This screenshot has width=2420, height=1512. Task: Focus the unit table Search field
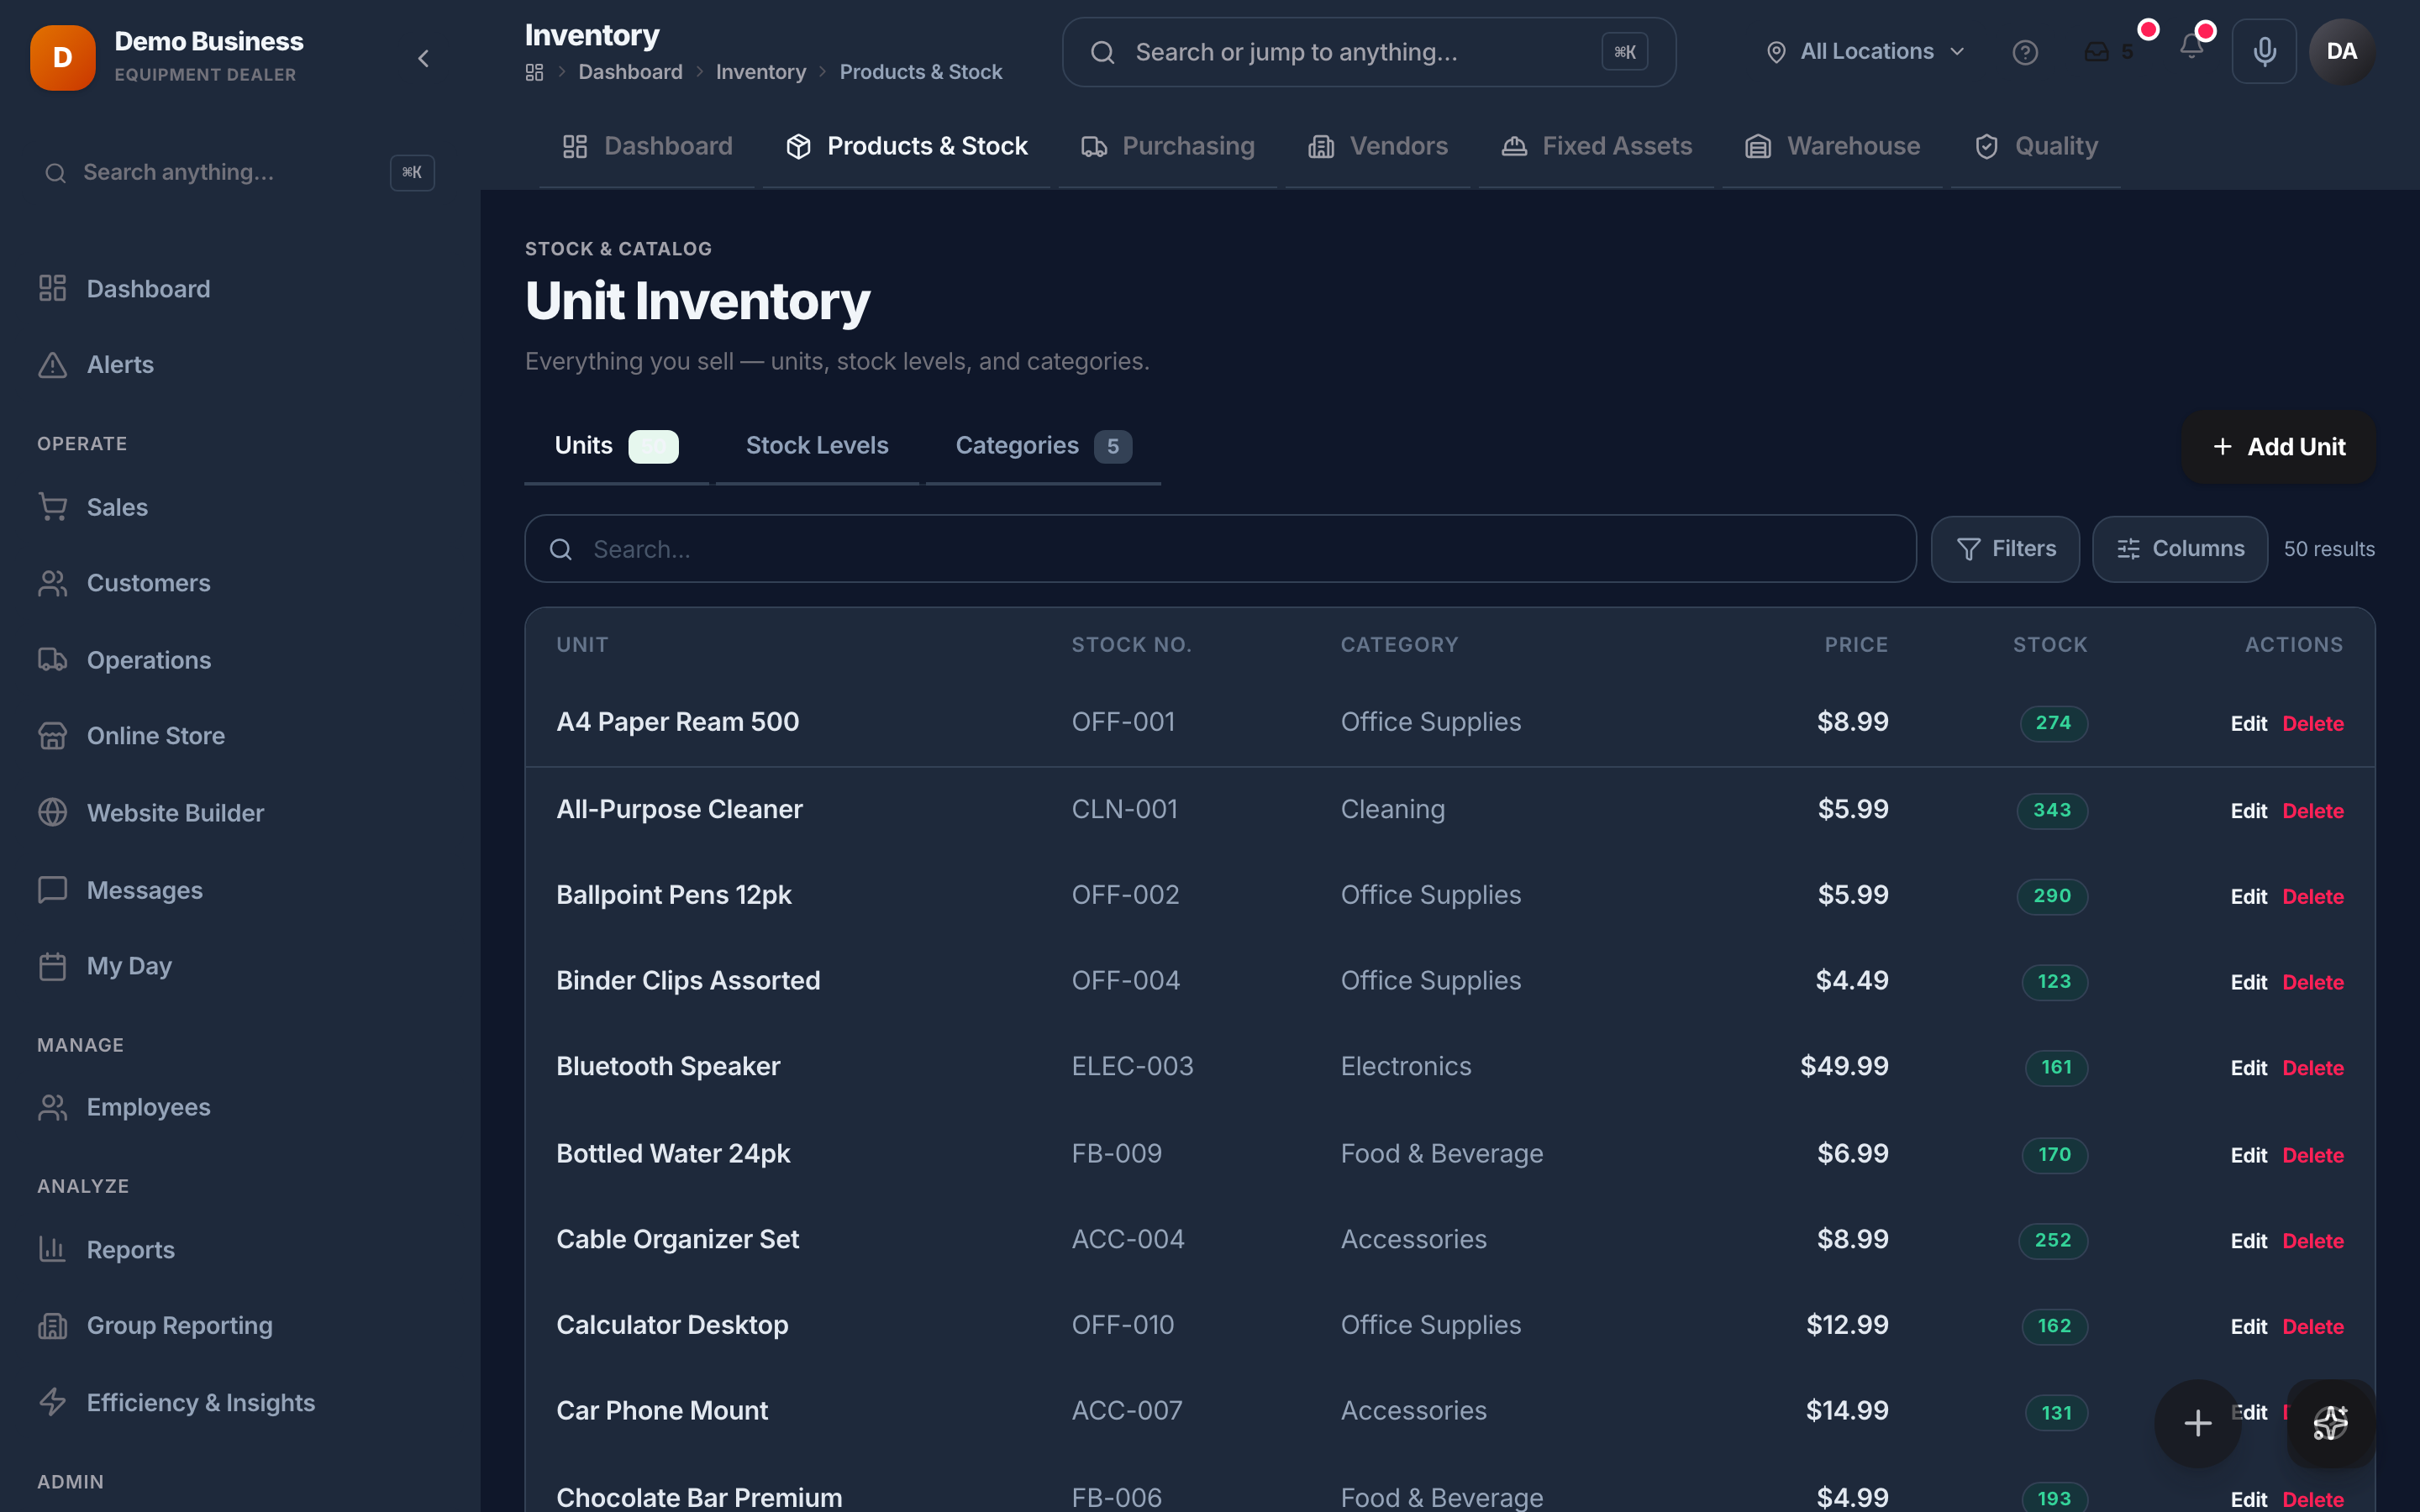click(1220, 549)
